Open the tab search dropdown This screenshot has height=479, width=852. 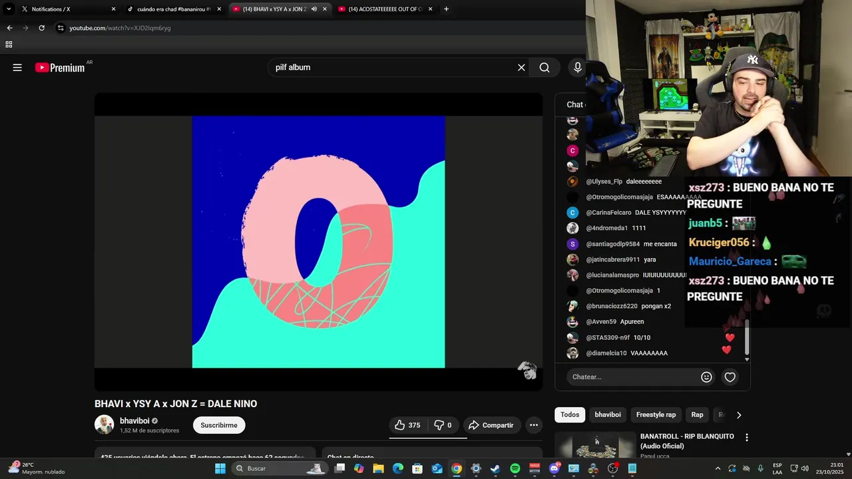(x=9, y=9)
